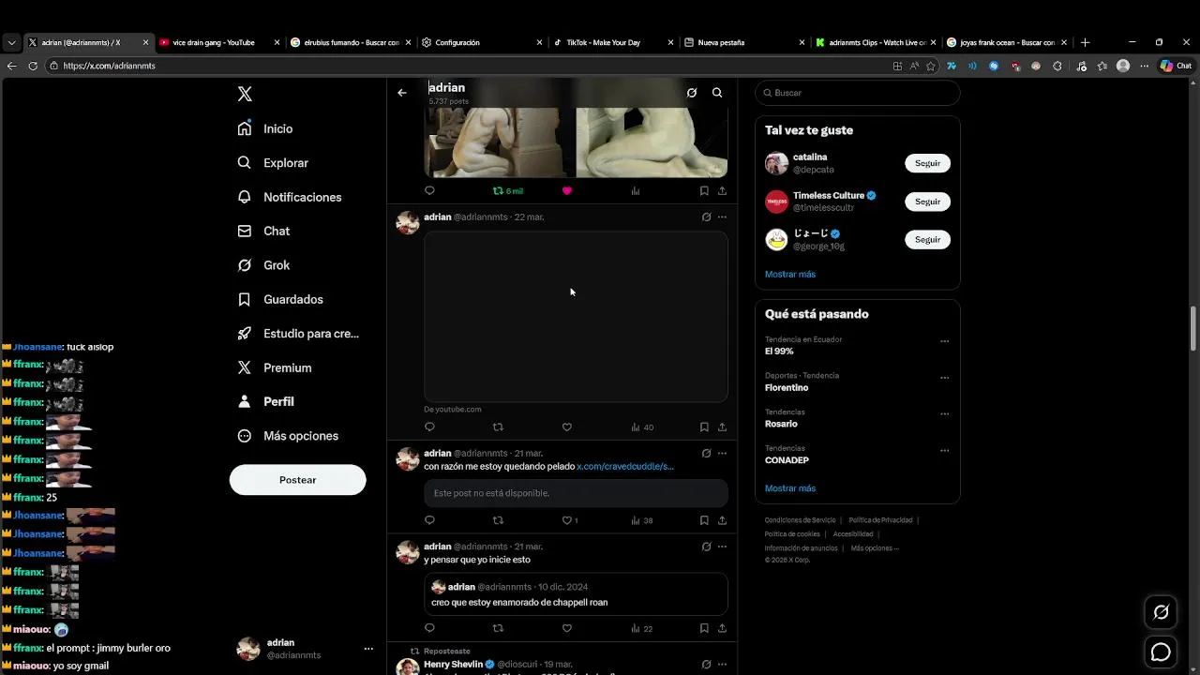Open Copilot Chat in browser toolbar
Viewport: 1200px width, 675px height.
point(1176,66)
